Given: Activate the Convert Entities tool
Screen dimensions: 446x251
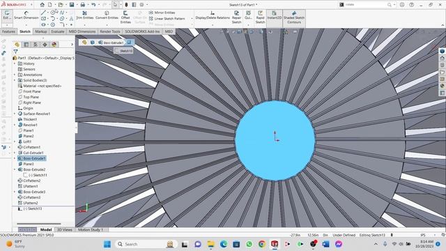Looking at the screenshot, I should (x=107, y=15).
